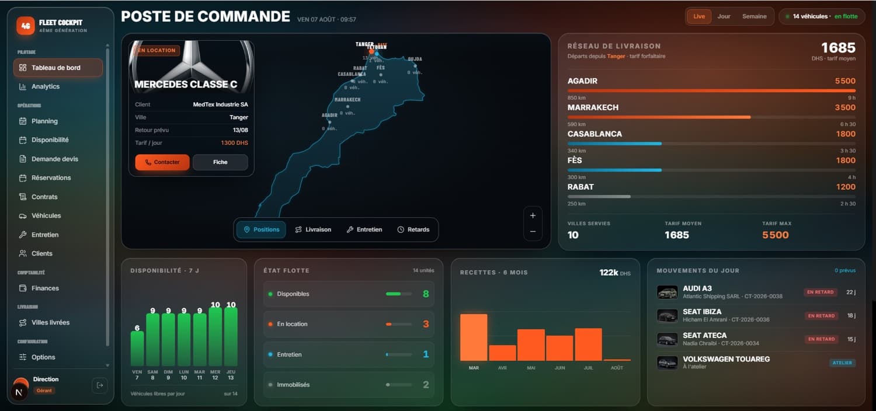Zoom in the map with plus button

[533, 215]
